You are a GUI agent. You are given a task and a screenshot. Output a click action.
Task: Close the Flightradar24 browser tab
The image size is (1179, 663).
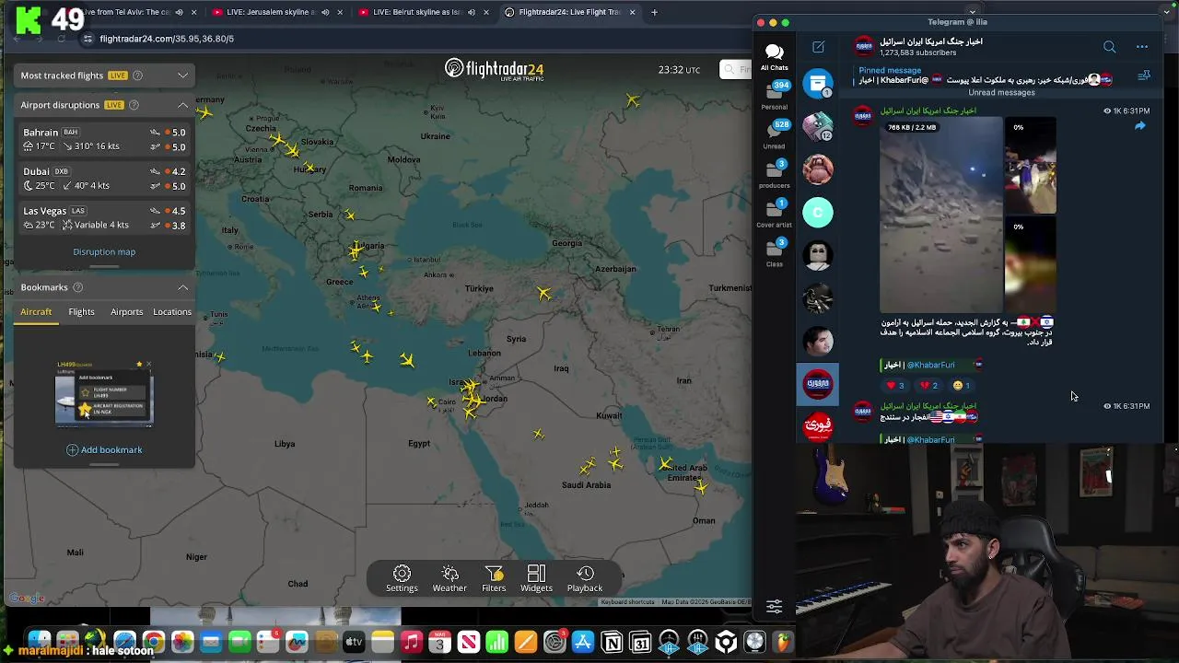point(632,12)
